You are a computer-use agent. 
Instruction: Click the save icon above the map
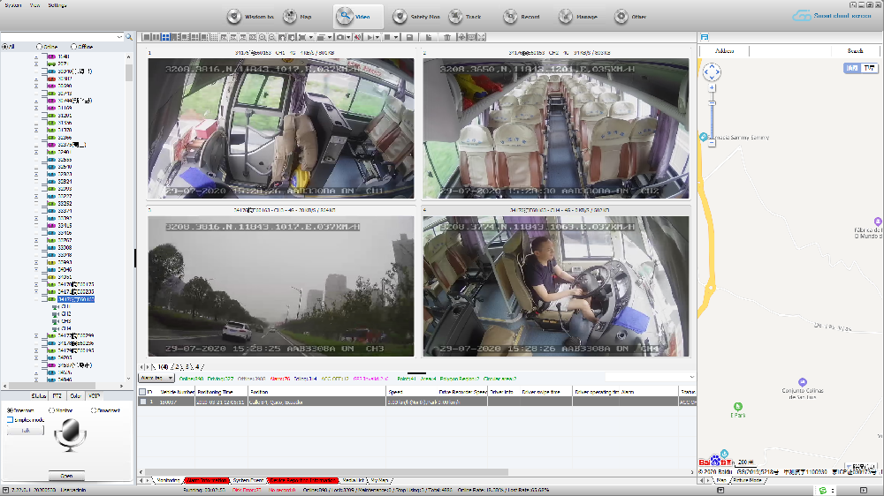click(705, 37)
